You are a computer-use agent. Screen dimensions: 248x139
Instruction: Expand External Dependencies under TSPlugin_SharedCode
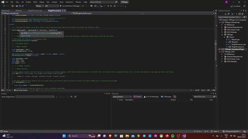coord(222,27)
